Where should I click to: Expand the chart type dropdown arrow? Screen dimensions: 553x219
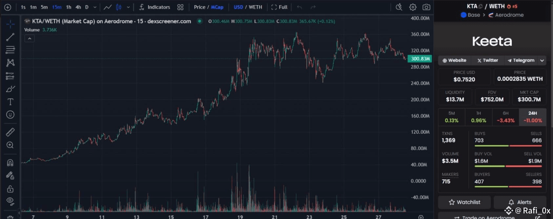point(128,7)
